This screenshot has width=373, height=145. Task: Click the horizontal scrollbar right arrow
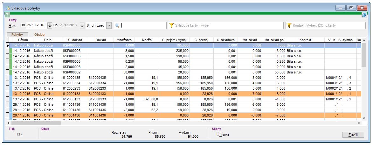coord(359,123)
